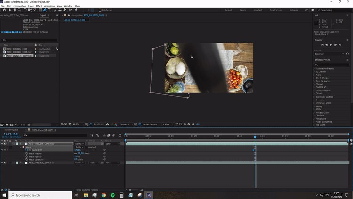Select the Rotation tool
Image resolution: width=353 pixels, height=199 pixels.
coord(25,10)
